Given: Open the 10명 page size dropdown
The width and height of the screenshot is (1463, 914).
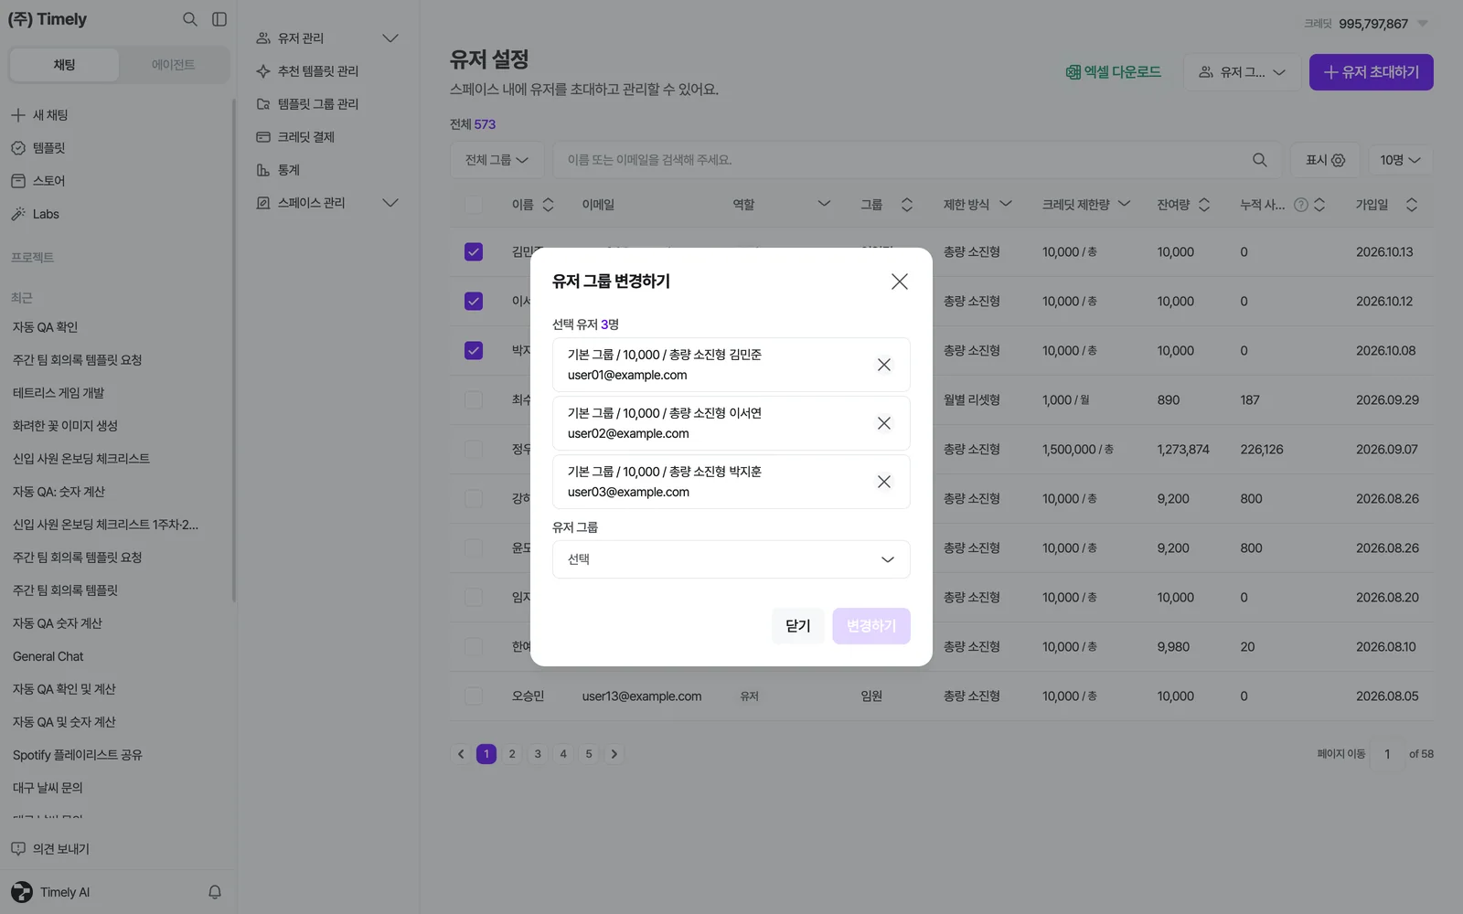Looking at the screenshot, I should [x=1400, y=160].
